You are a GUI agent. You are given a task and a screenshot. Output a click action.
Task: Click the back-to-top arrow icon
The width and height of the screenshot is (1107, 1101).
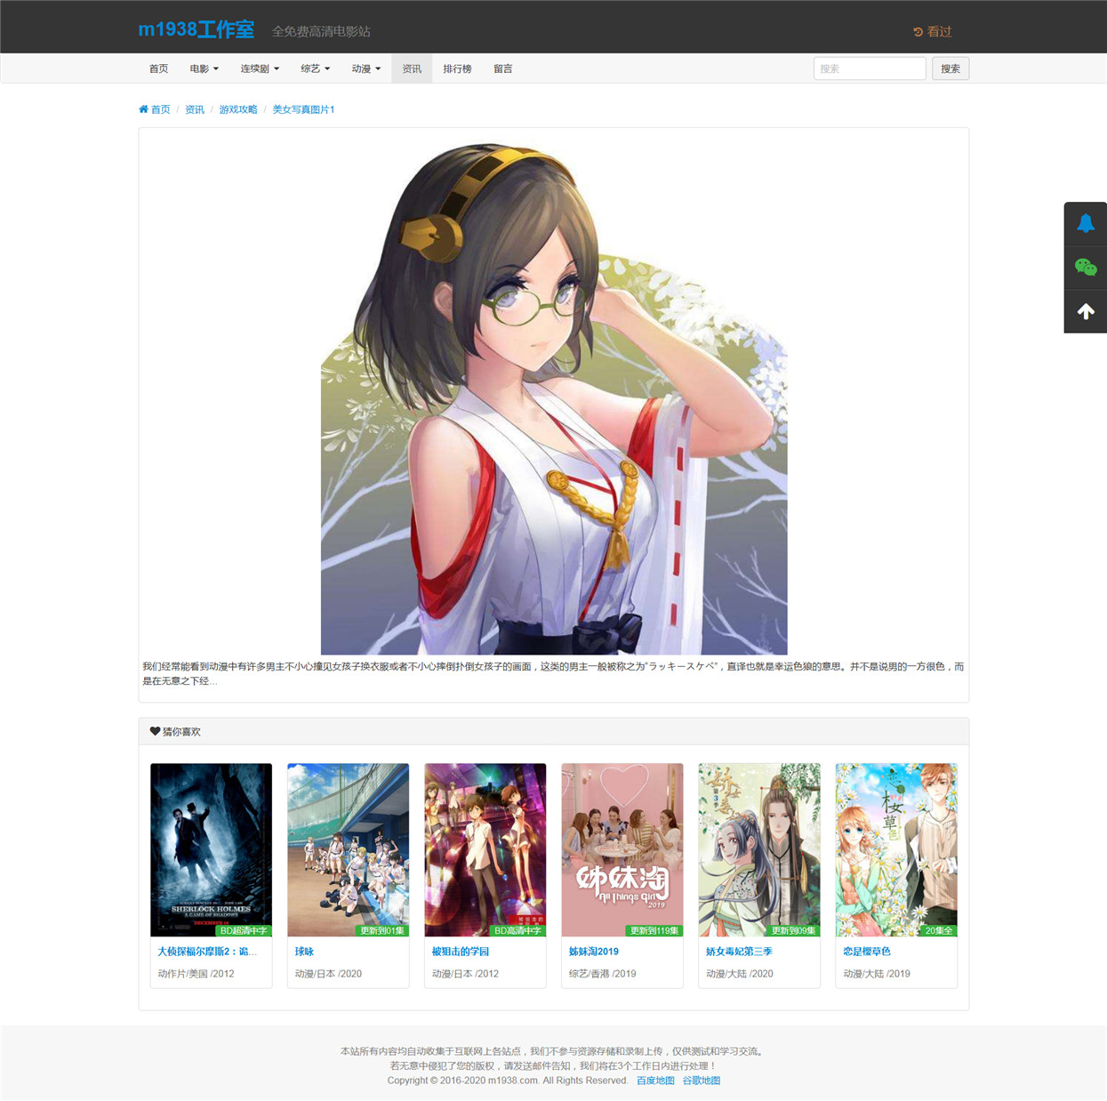pos(1086,311)
